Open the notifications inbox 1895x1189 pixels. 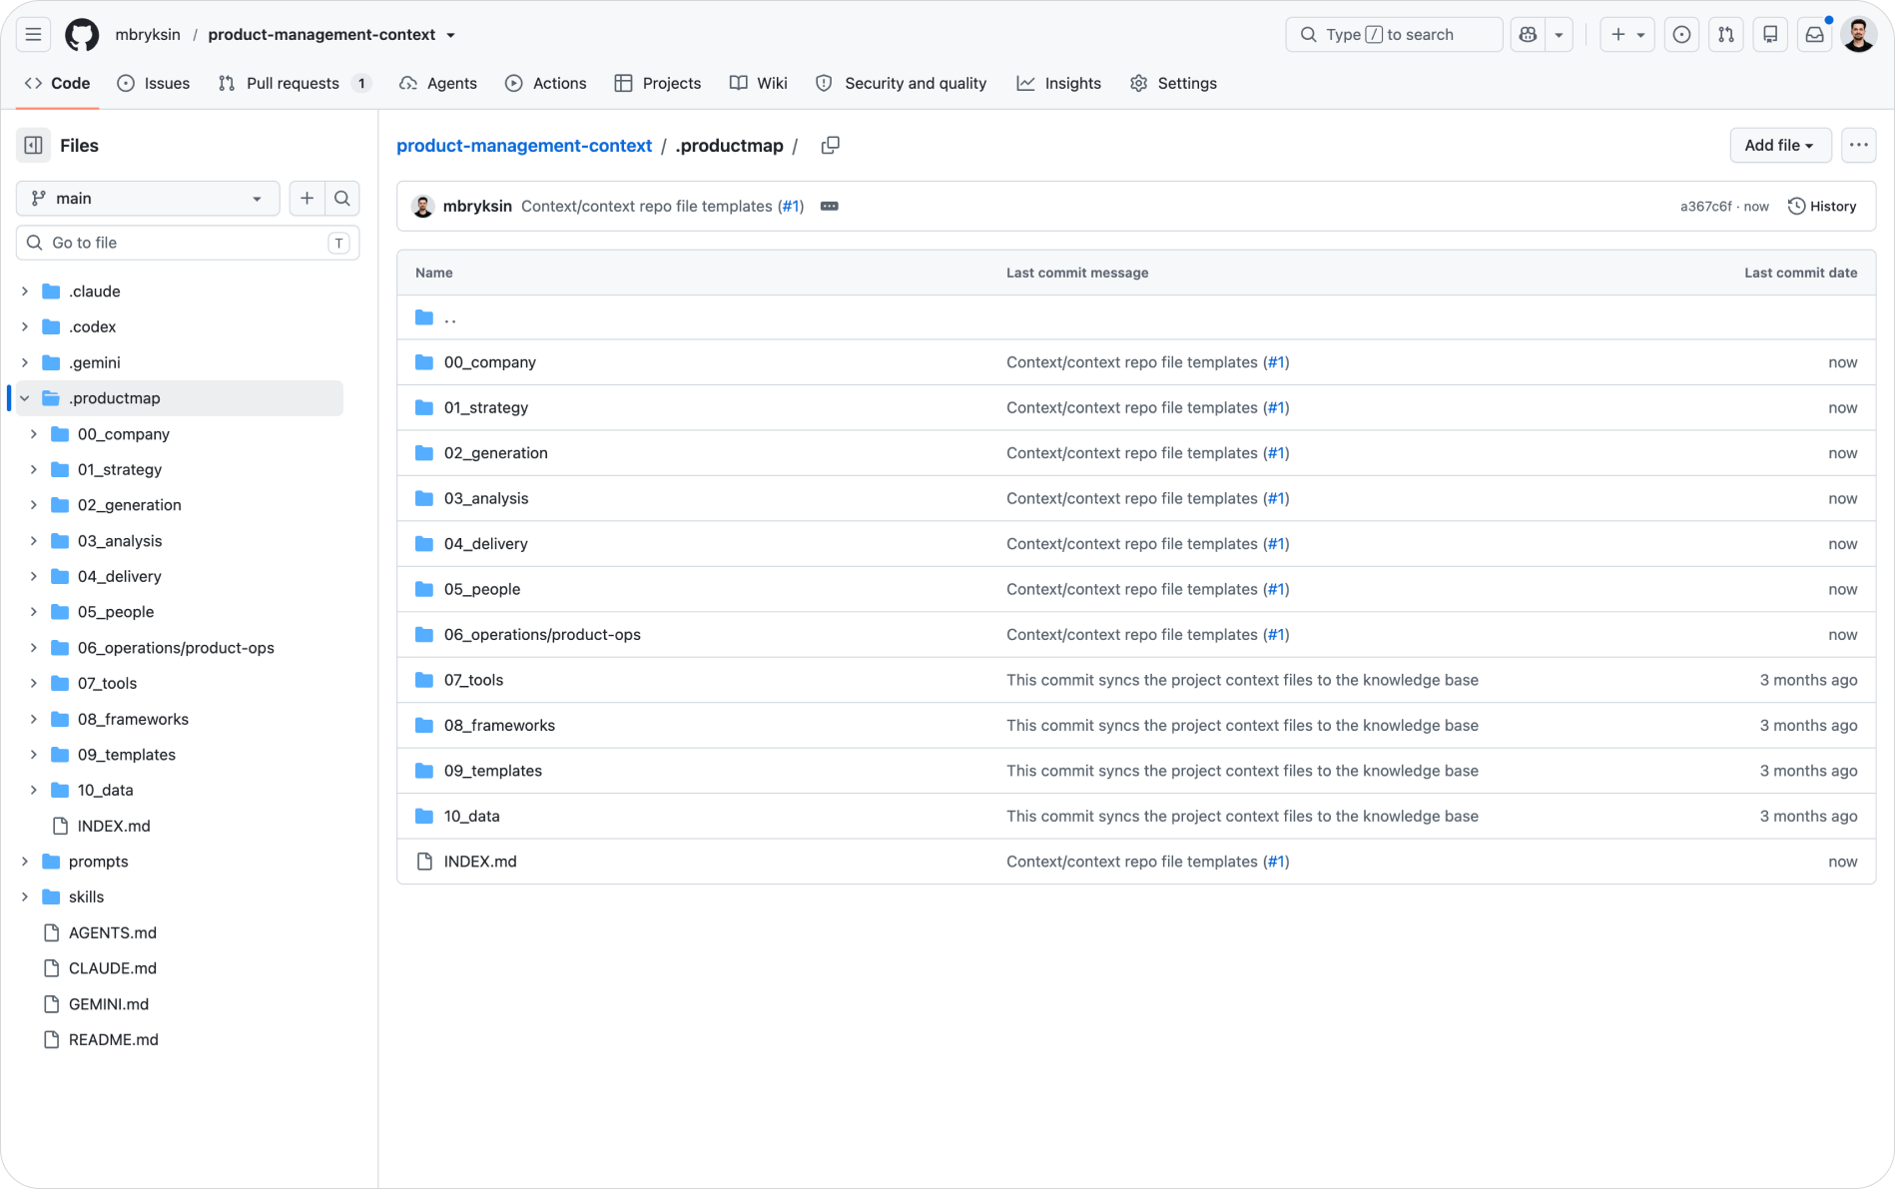(1814, 34)
